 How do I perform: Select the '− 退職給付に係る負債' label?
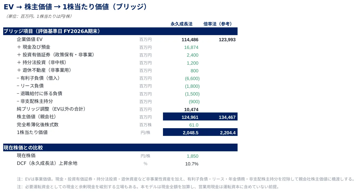[39, 94]
